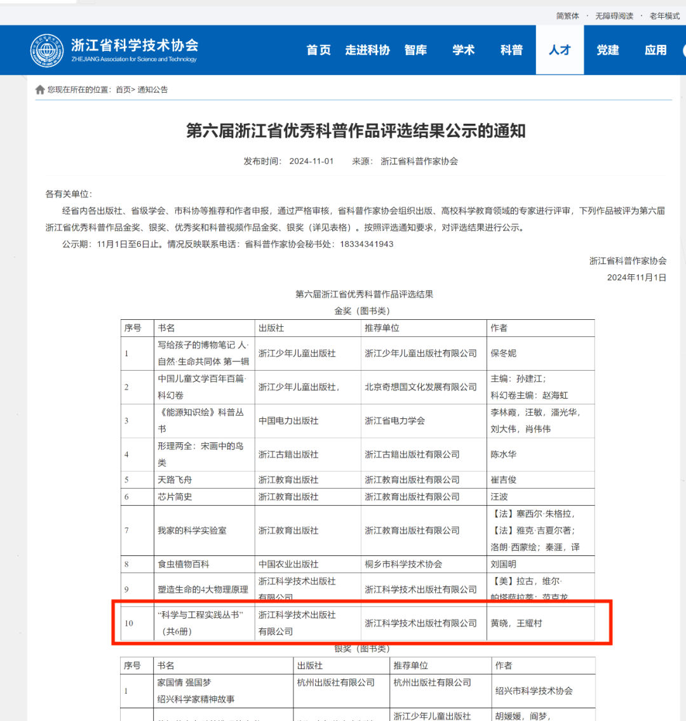Click the 首页 breadcrumb link
686x721 pixels.
[x=123, y=89]
